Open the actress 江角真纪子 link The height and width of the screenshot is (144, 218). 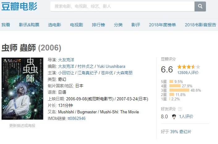[x=88, y=73]
